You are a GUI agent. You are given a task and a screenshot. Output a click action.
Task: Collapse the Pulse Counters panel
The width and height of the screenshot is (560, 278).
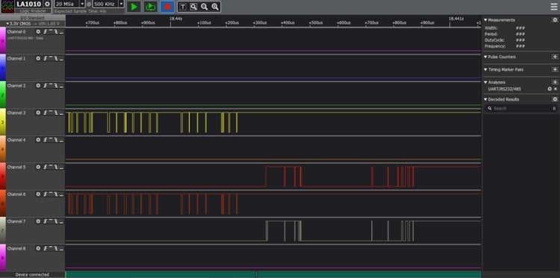point(486,57)
